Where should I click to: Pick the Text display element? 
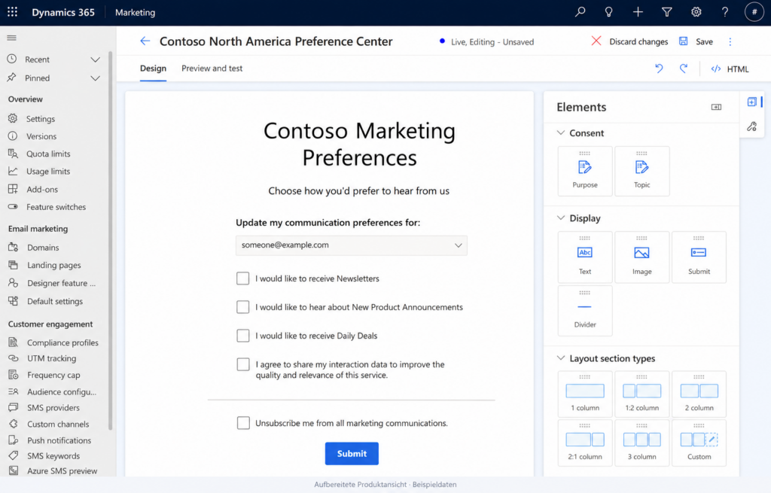(584, 257)
